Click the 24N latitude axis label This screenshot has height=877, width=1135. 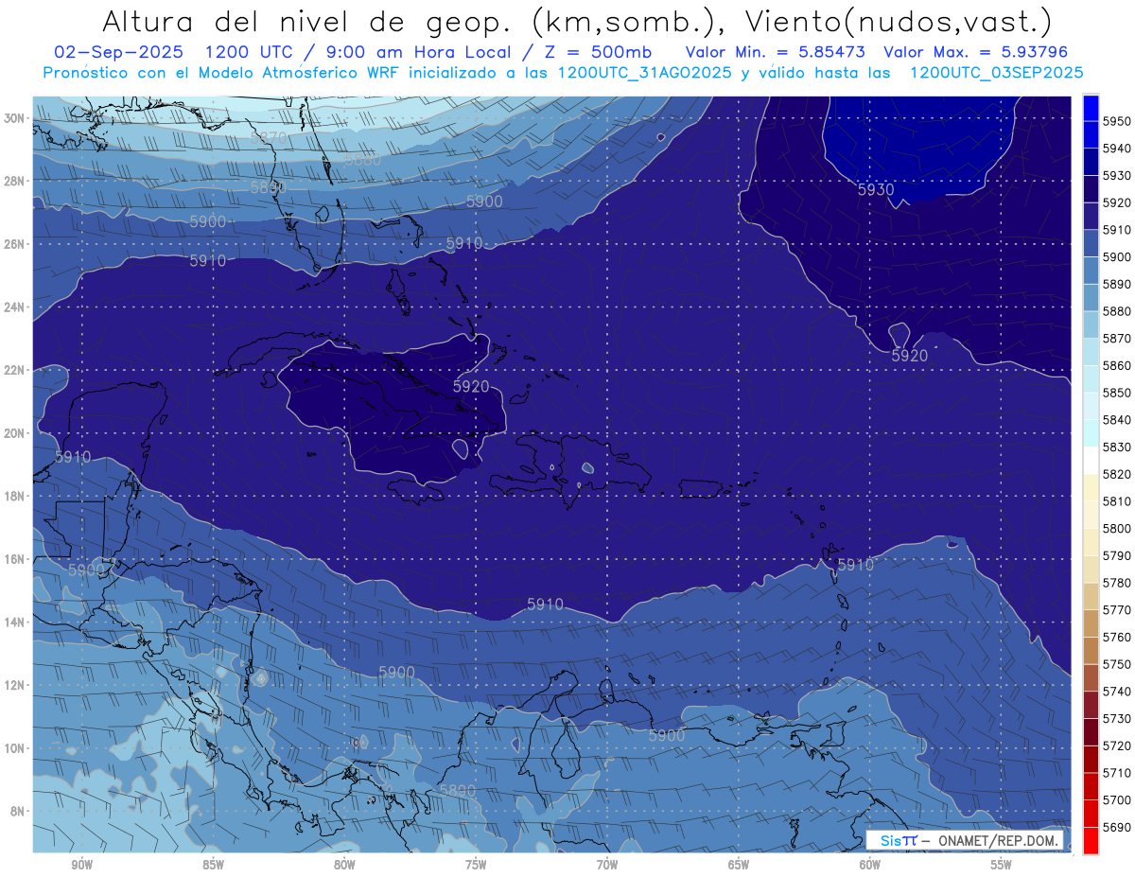pyautogui.click(x=14, y=307)
